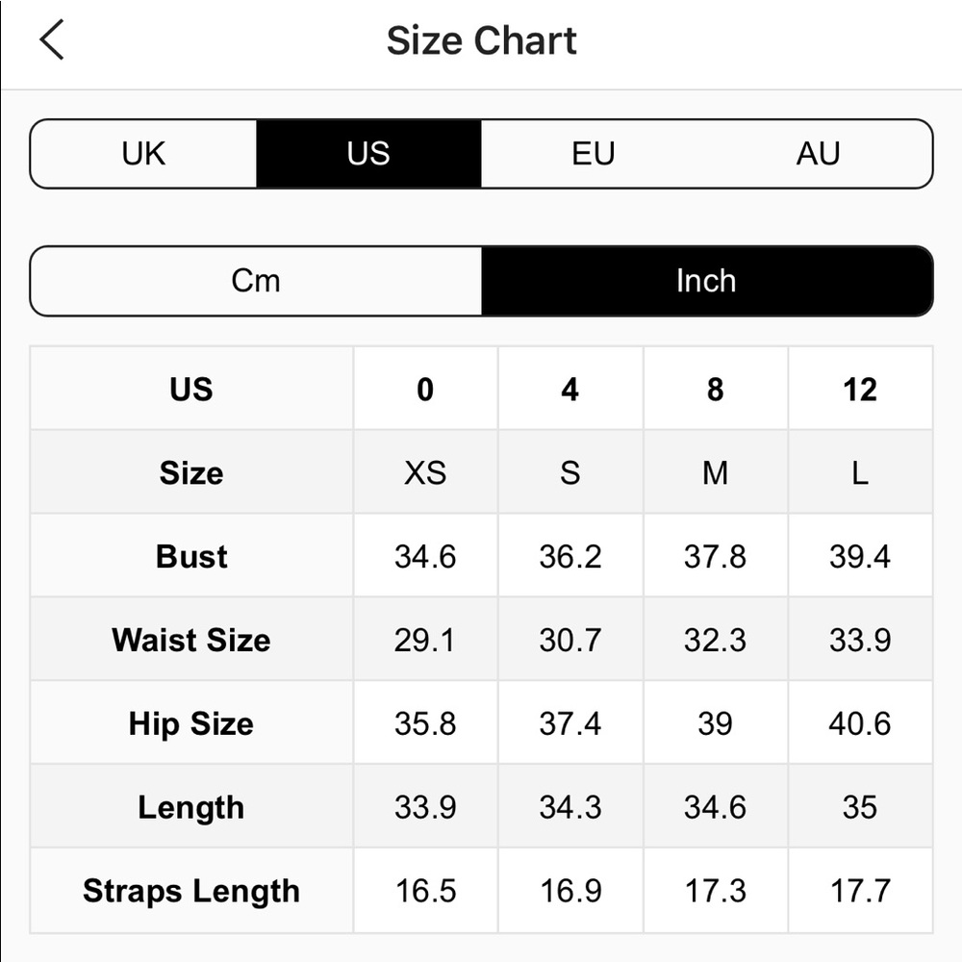Click the 40.6 hip value for L

[x=859, y=723]
